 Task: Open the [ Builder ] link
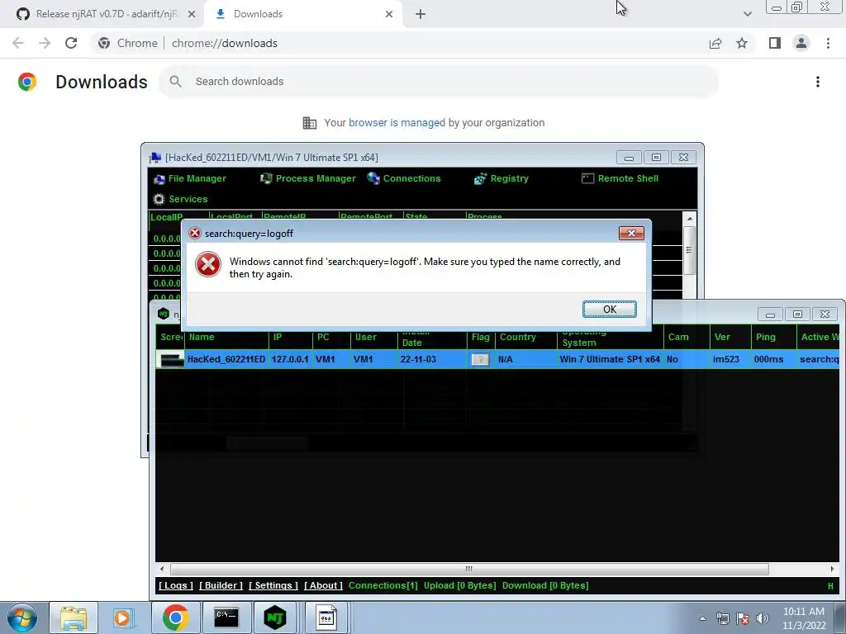pos(221,585)
